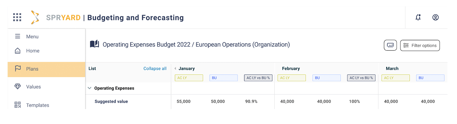Click the yellow AC LY tag under February

[x=292, y=78]
